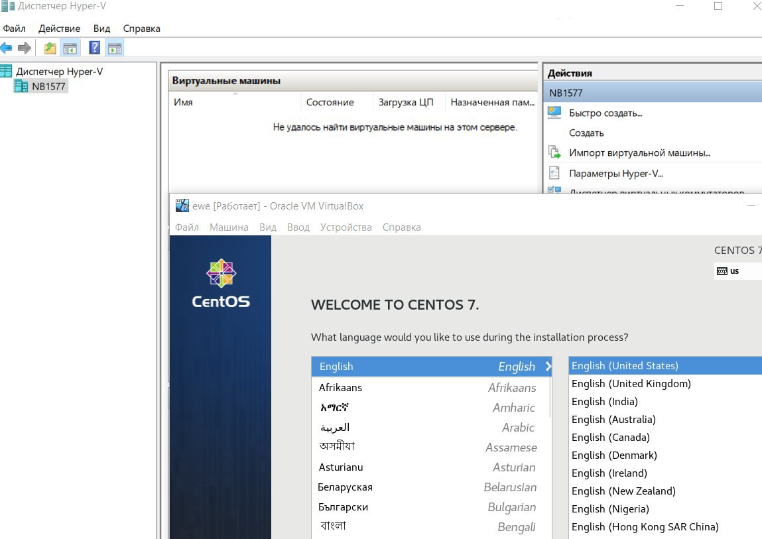762x539 pixels.
Task: Sort by Состояние column header
Action: (x=337, y=102)
